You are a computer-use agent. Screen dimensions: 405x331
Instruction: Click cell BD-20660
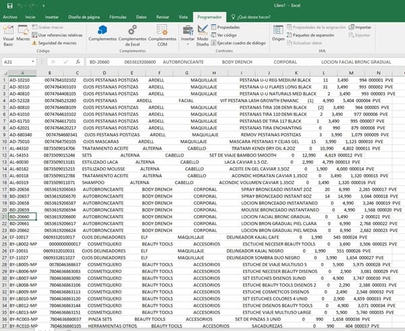[22, 216]
